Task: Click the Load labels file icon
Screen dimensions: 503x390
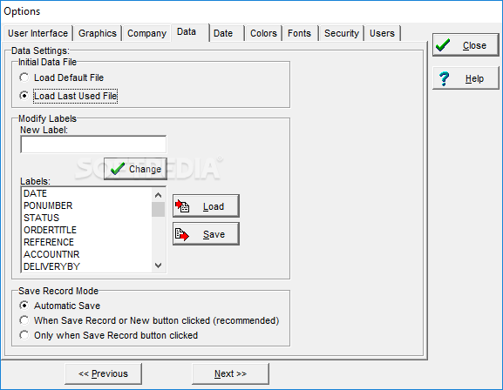Action: tap(182, 206)
